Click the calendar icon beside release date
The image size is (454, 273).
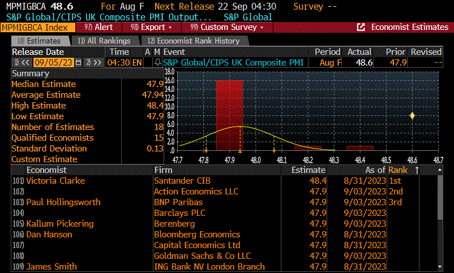[78, 63]
